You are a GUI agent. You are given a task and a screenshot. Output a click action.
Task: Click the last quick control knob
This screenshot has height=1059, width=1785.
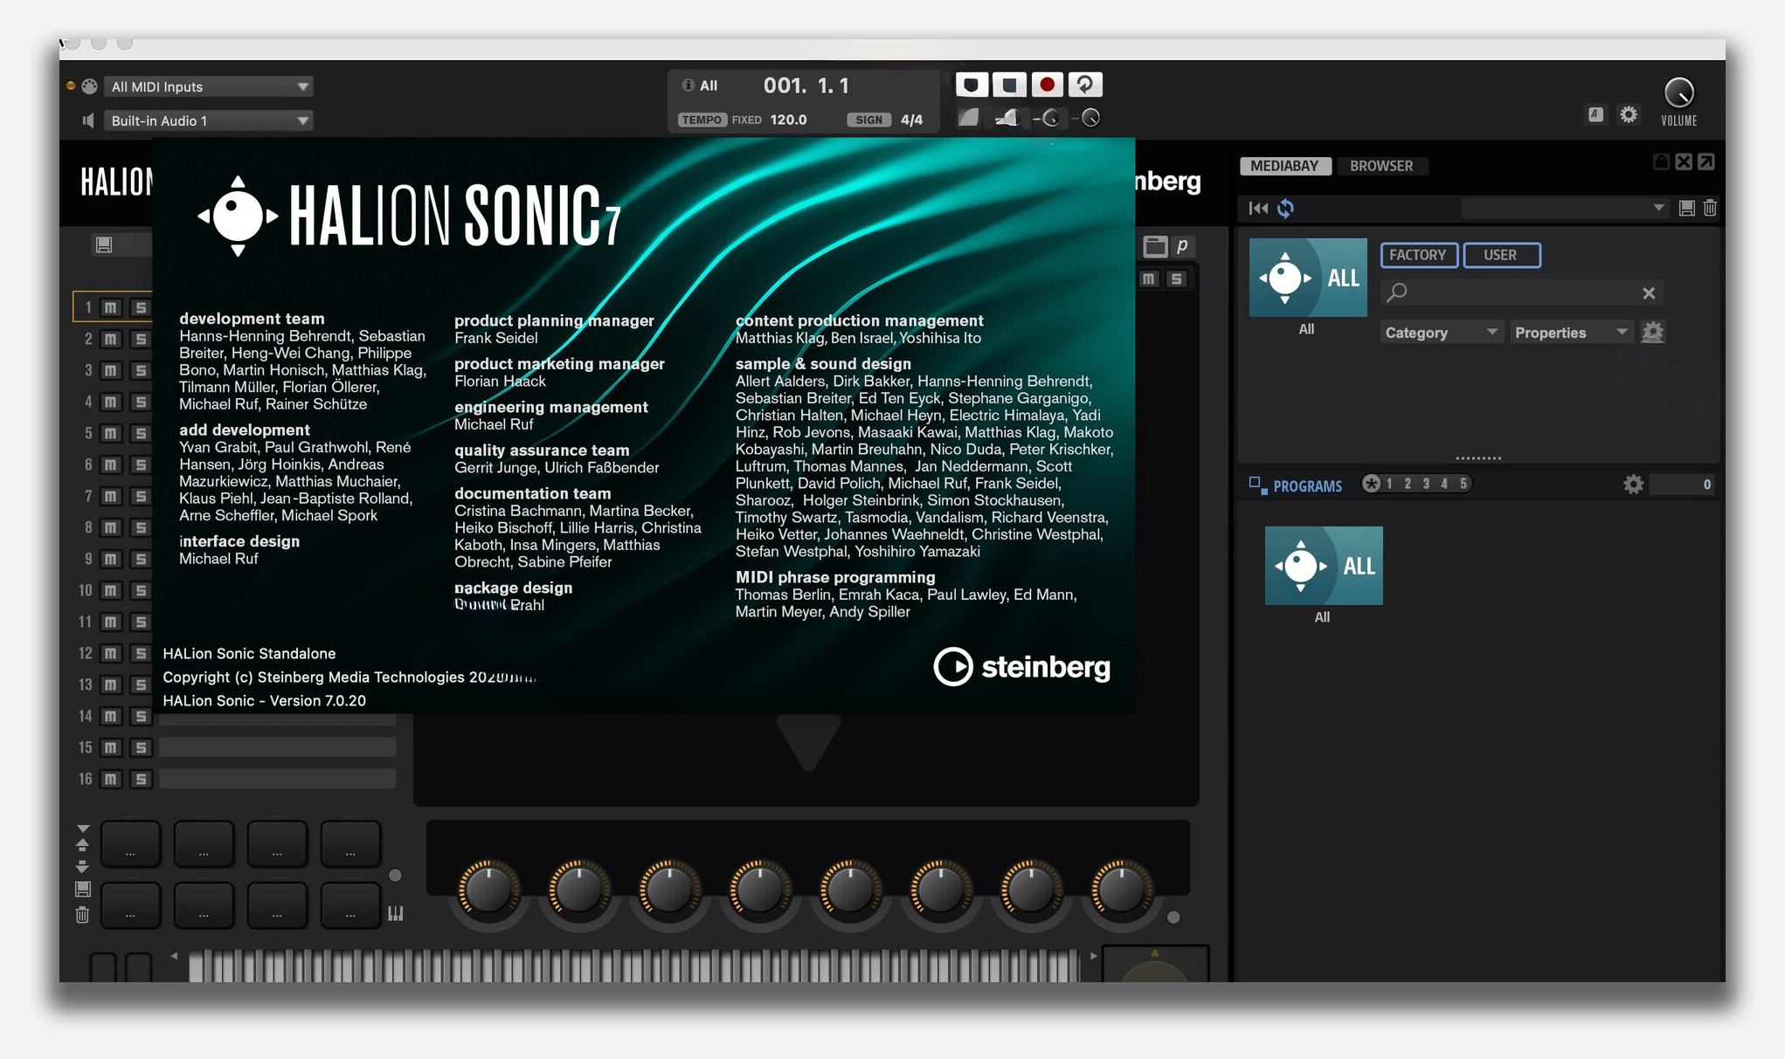tap(1121, 891)
